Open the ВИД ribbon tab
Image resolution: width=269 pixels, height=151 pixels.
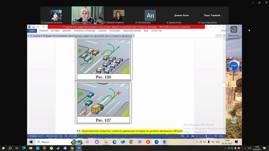pos(146,31)
